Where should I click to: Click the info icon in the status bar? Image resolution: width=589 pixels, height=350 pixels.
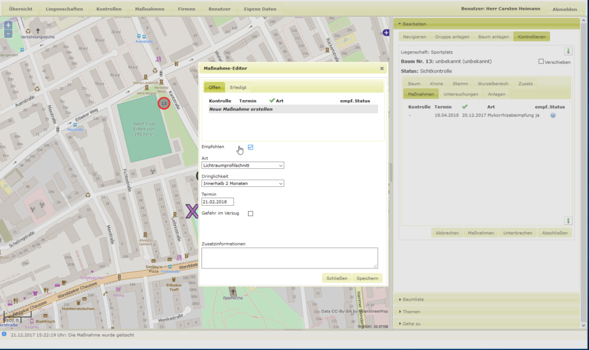(5, 334)
